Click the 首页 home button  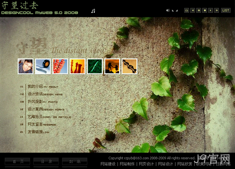[17, 161]
